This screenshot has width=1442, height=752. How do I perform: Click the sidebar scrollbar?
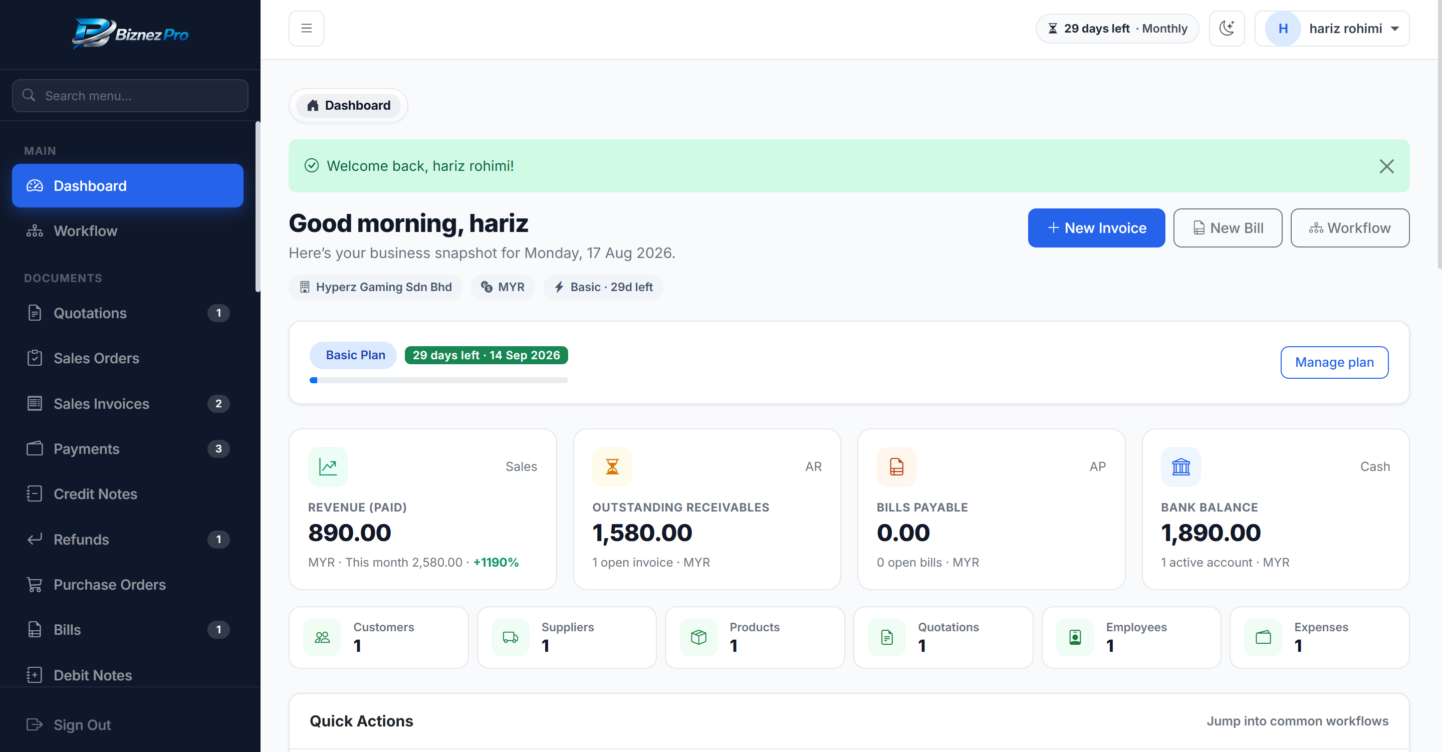(x=258, y=206)
